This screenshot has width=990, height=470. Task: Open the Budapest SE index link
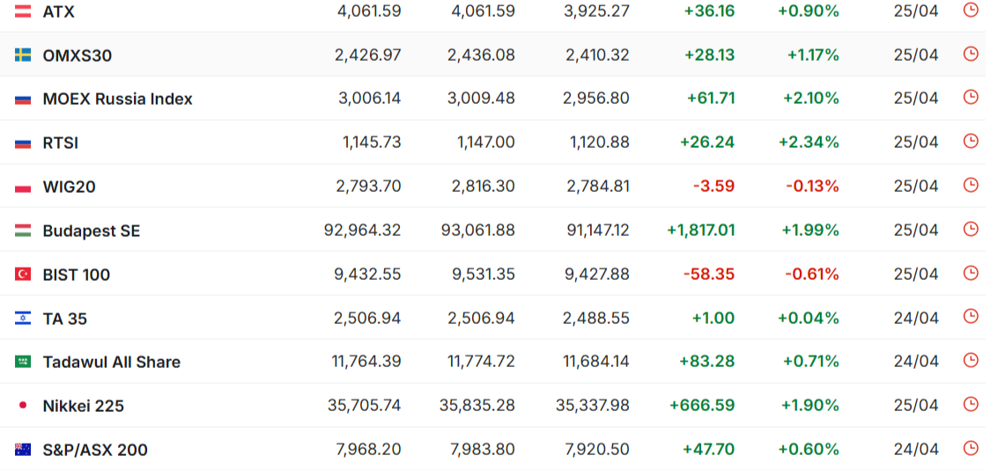click(92, 231)
